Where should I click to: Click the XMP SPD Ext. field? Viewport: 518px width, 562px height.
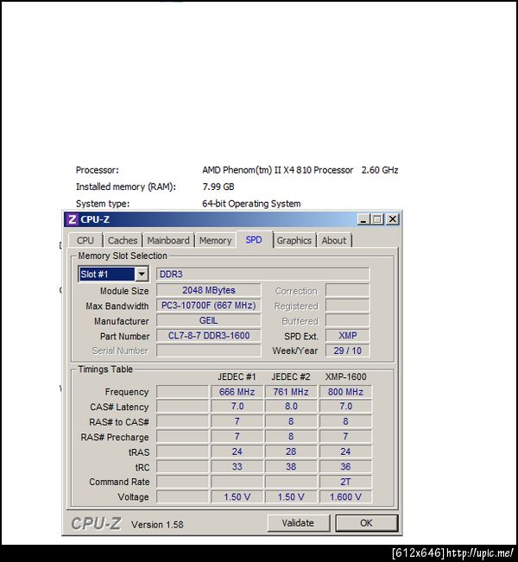[347, 336]
